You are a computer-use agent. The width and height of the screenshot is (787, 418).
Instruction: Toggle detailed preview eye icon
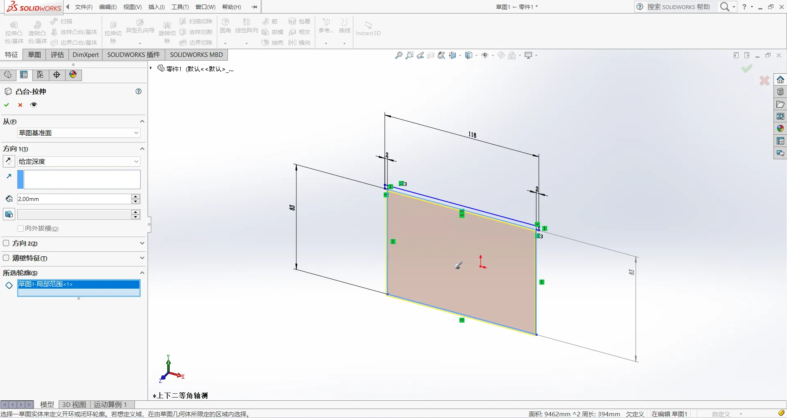[x=34, y=105]
